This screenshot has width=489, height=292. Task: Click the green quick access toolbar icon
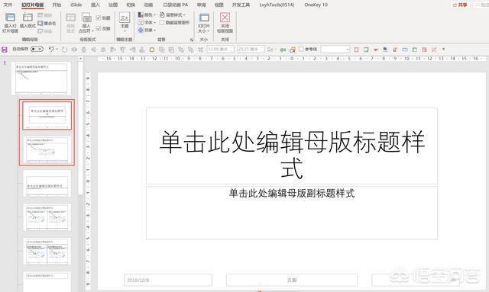click(x=283, y=50)
